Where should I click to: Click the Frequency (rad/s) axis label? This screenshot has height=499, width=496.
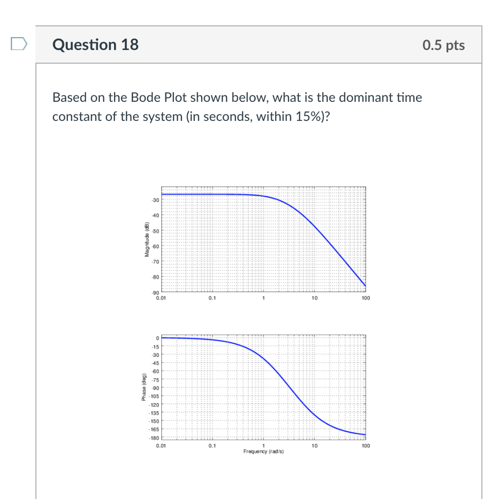click(x=264, y=451)
